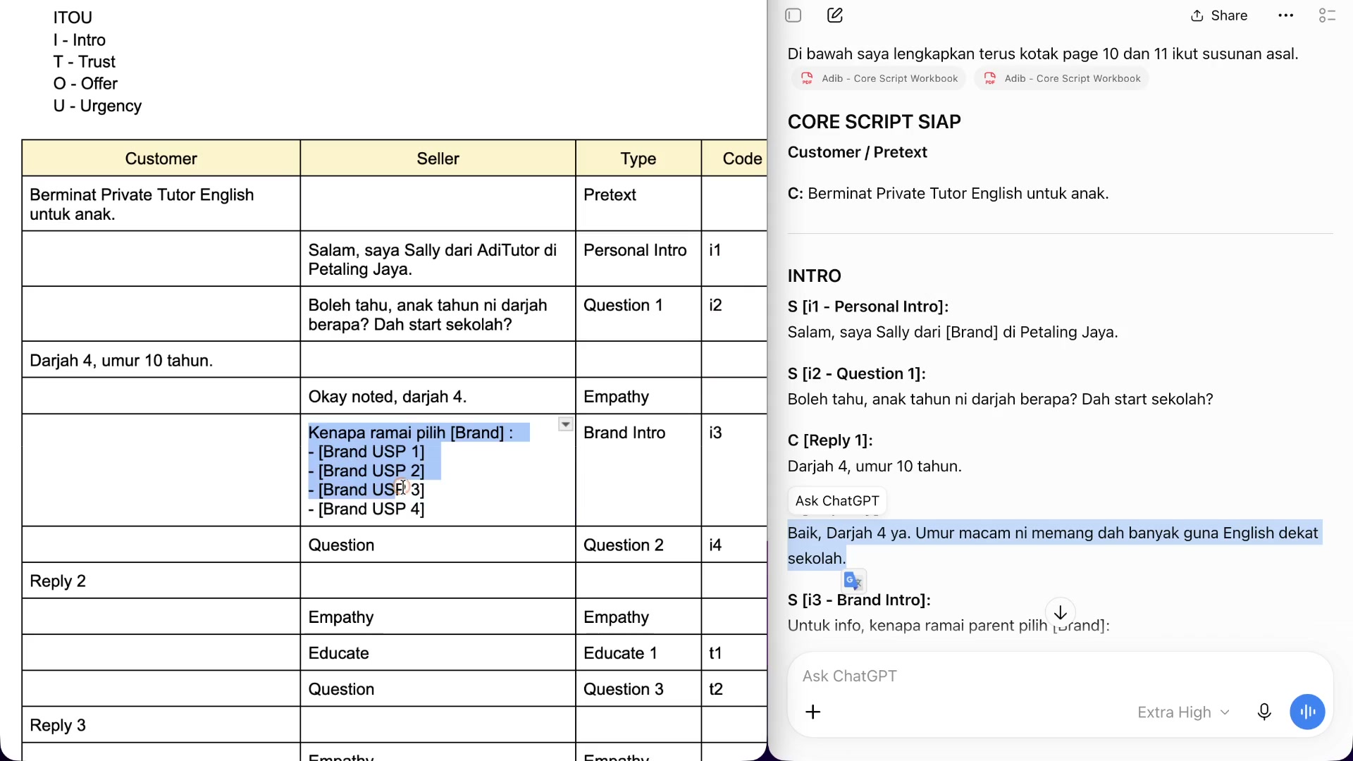Click the Ask ChatGPT selection popup
The height and width of the screenshot is (761, 1353).
tap(837, 501)
